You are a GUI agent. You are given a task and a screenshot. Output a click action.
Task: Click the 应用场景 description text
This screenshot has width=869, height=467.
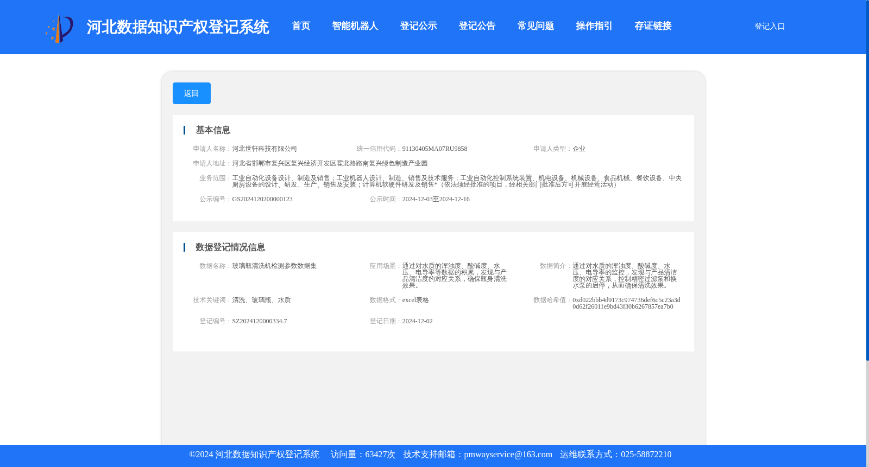click(455, 276)
